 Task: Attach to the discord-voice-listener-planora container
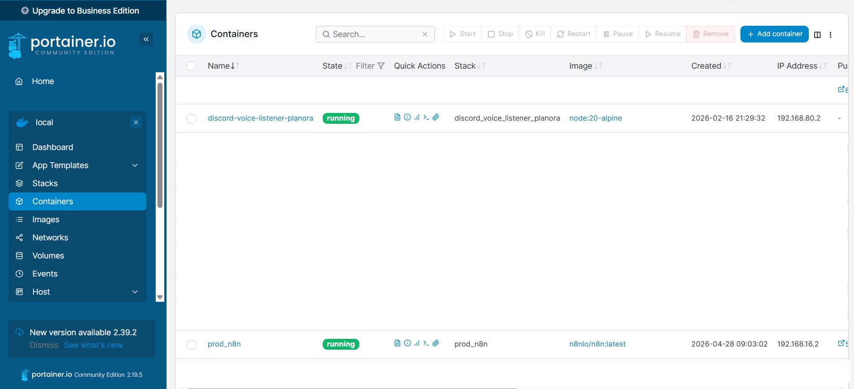[x=436, y=117]
